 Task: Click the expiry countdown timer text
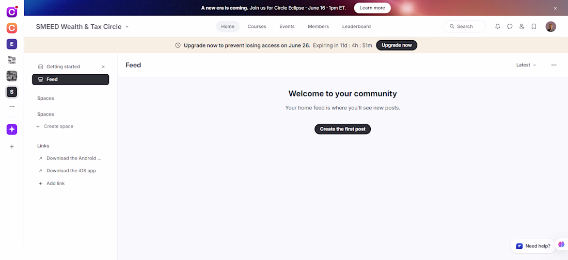coord(342,45)
